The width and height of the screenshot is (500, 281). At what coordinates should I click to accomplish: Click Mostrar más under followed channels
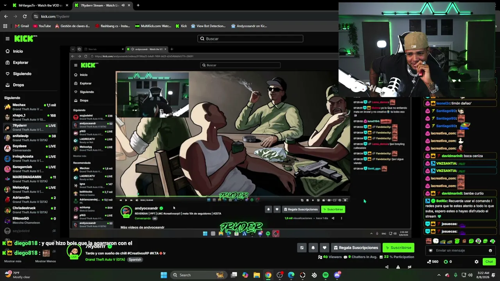coord(12,261)
